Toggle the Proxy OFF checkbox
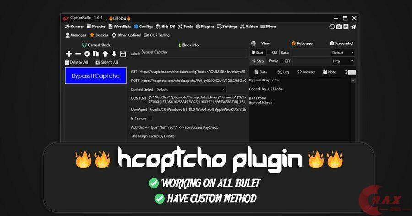Image resolution: width=412 pixels, height=216 pixels. 282,61
